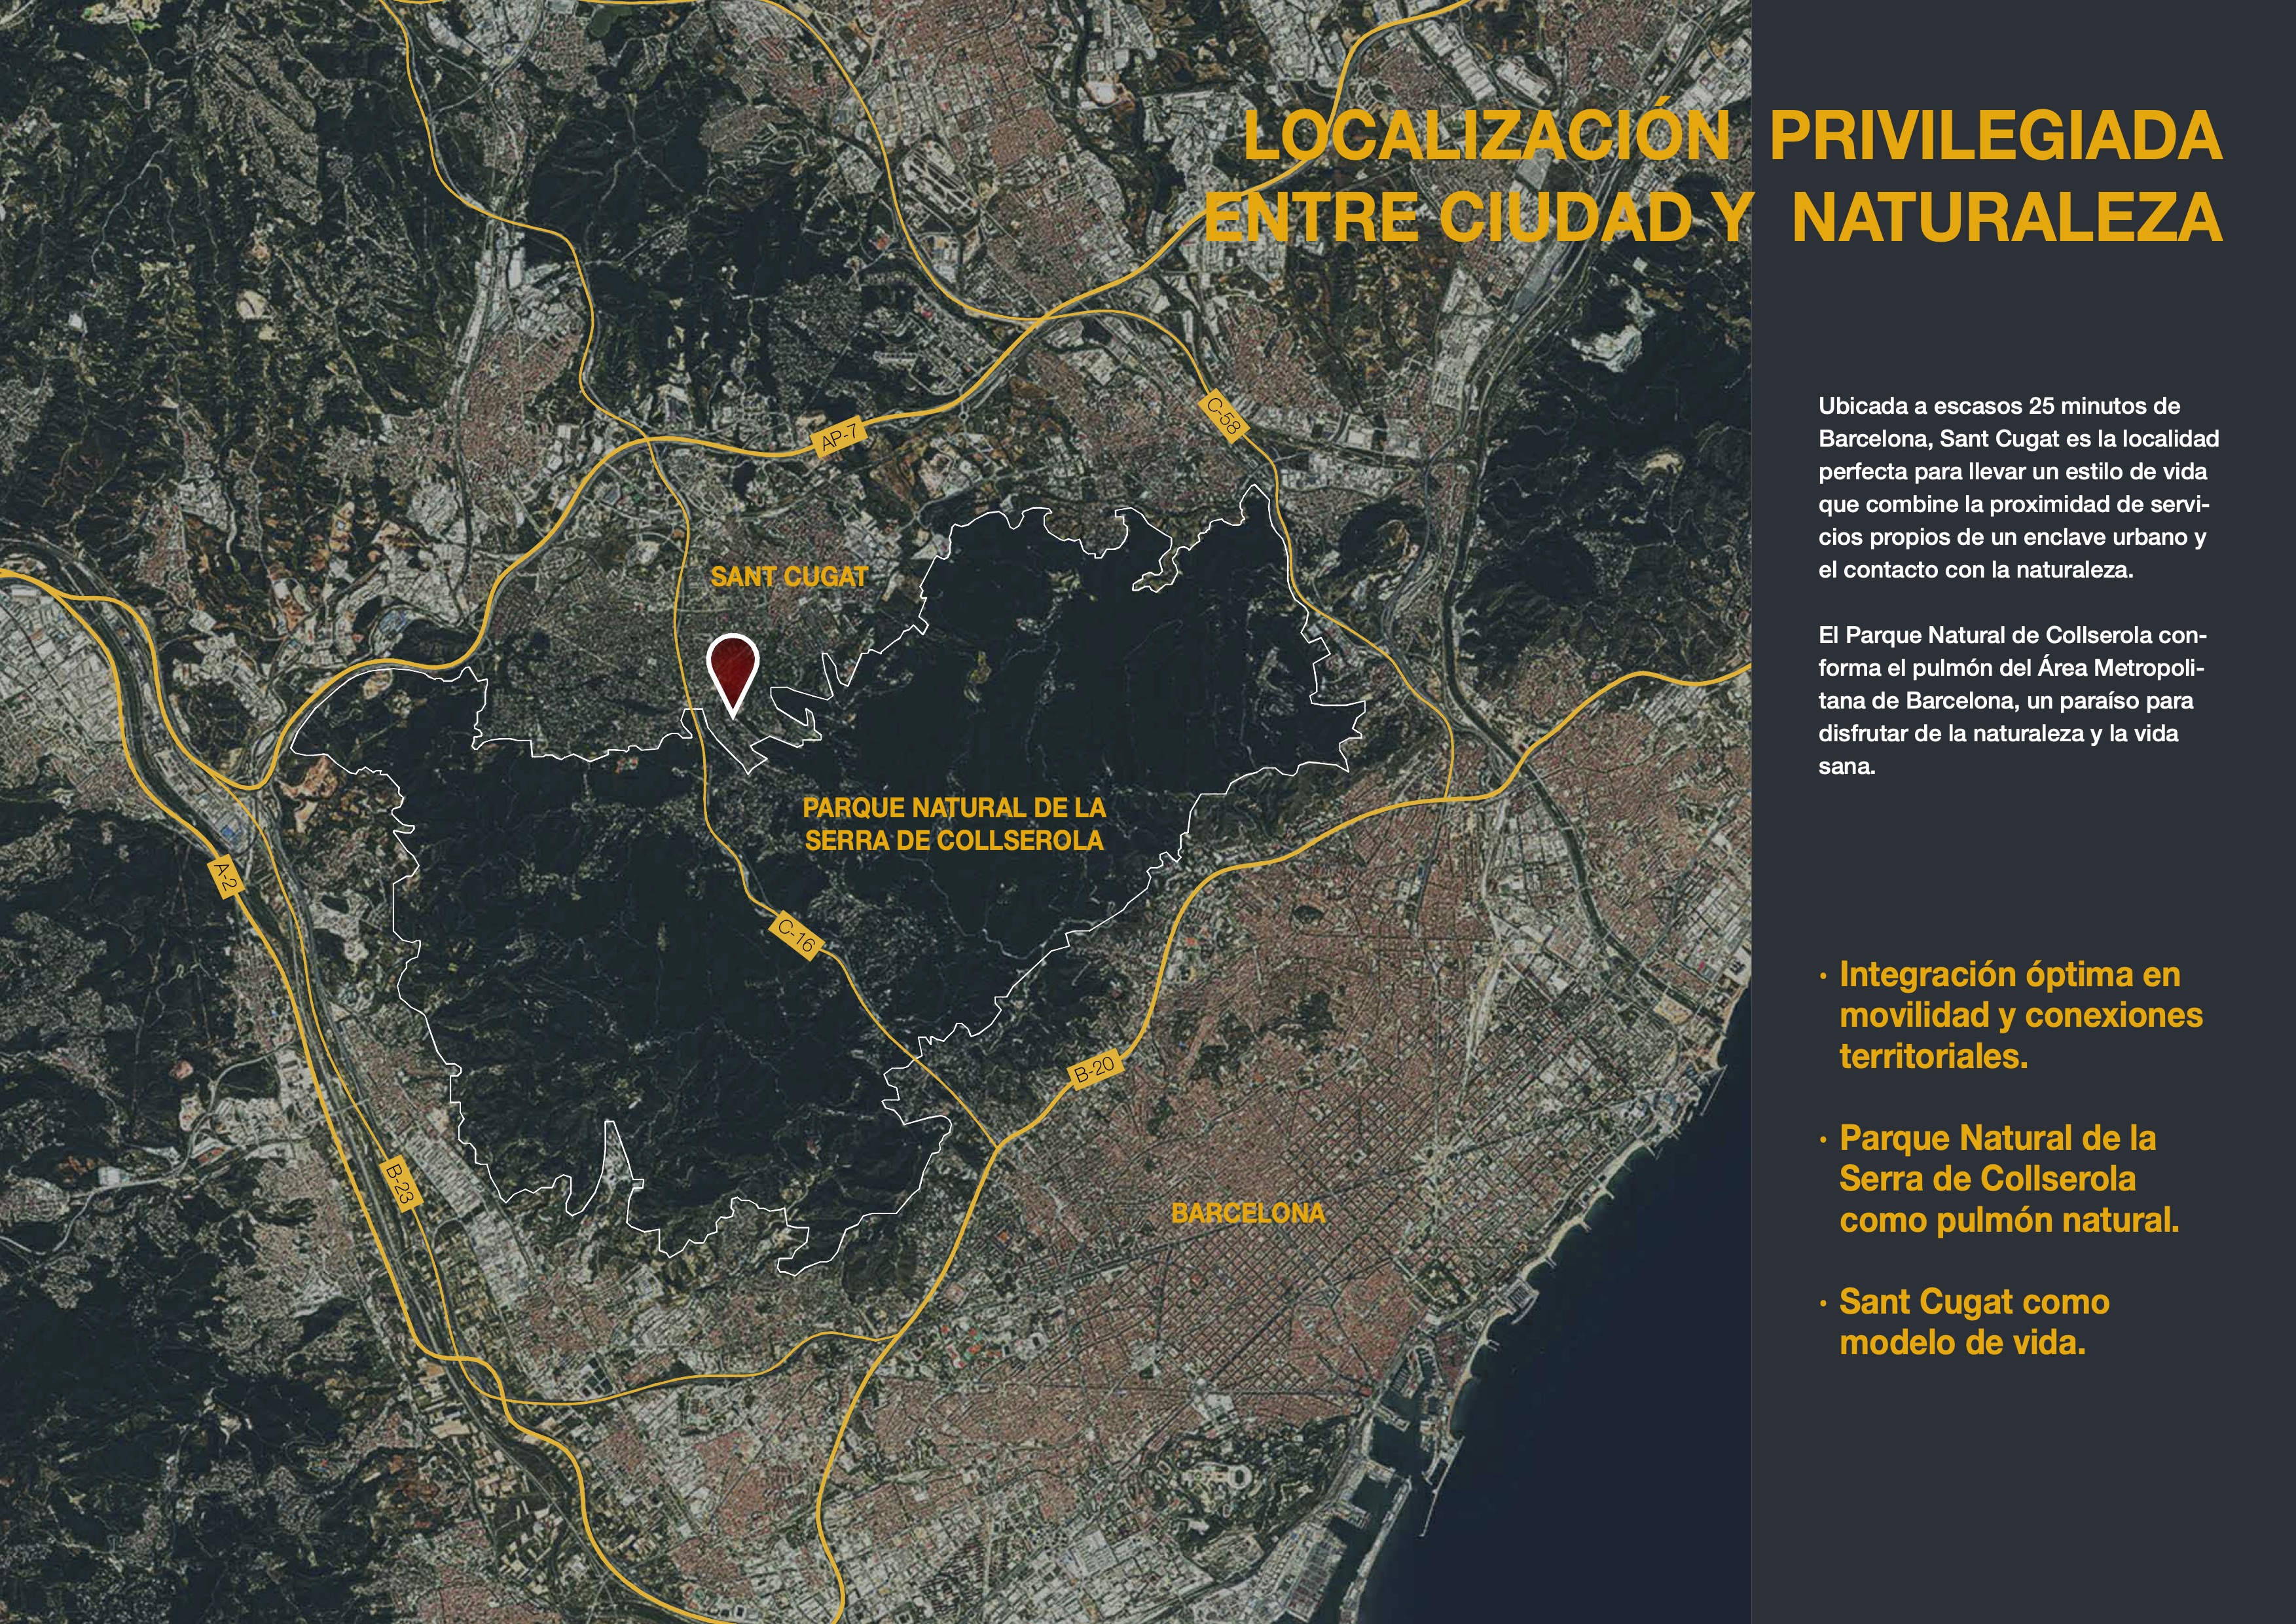2296x1624 pixels.
Task: Click the C-58 road badge
Action: pos(1223,416)
